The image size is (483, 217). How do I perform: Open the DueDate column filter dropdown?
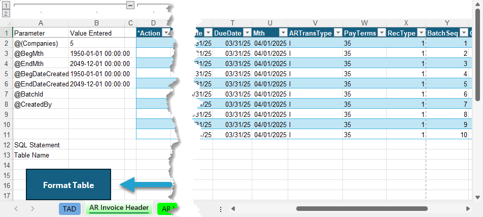coord(247,33)
